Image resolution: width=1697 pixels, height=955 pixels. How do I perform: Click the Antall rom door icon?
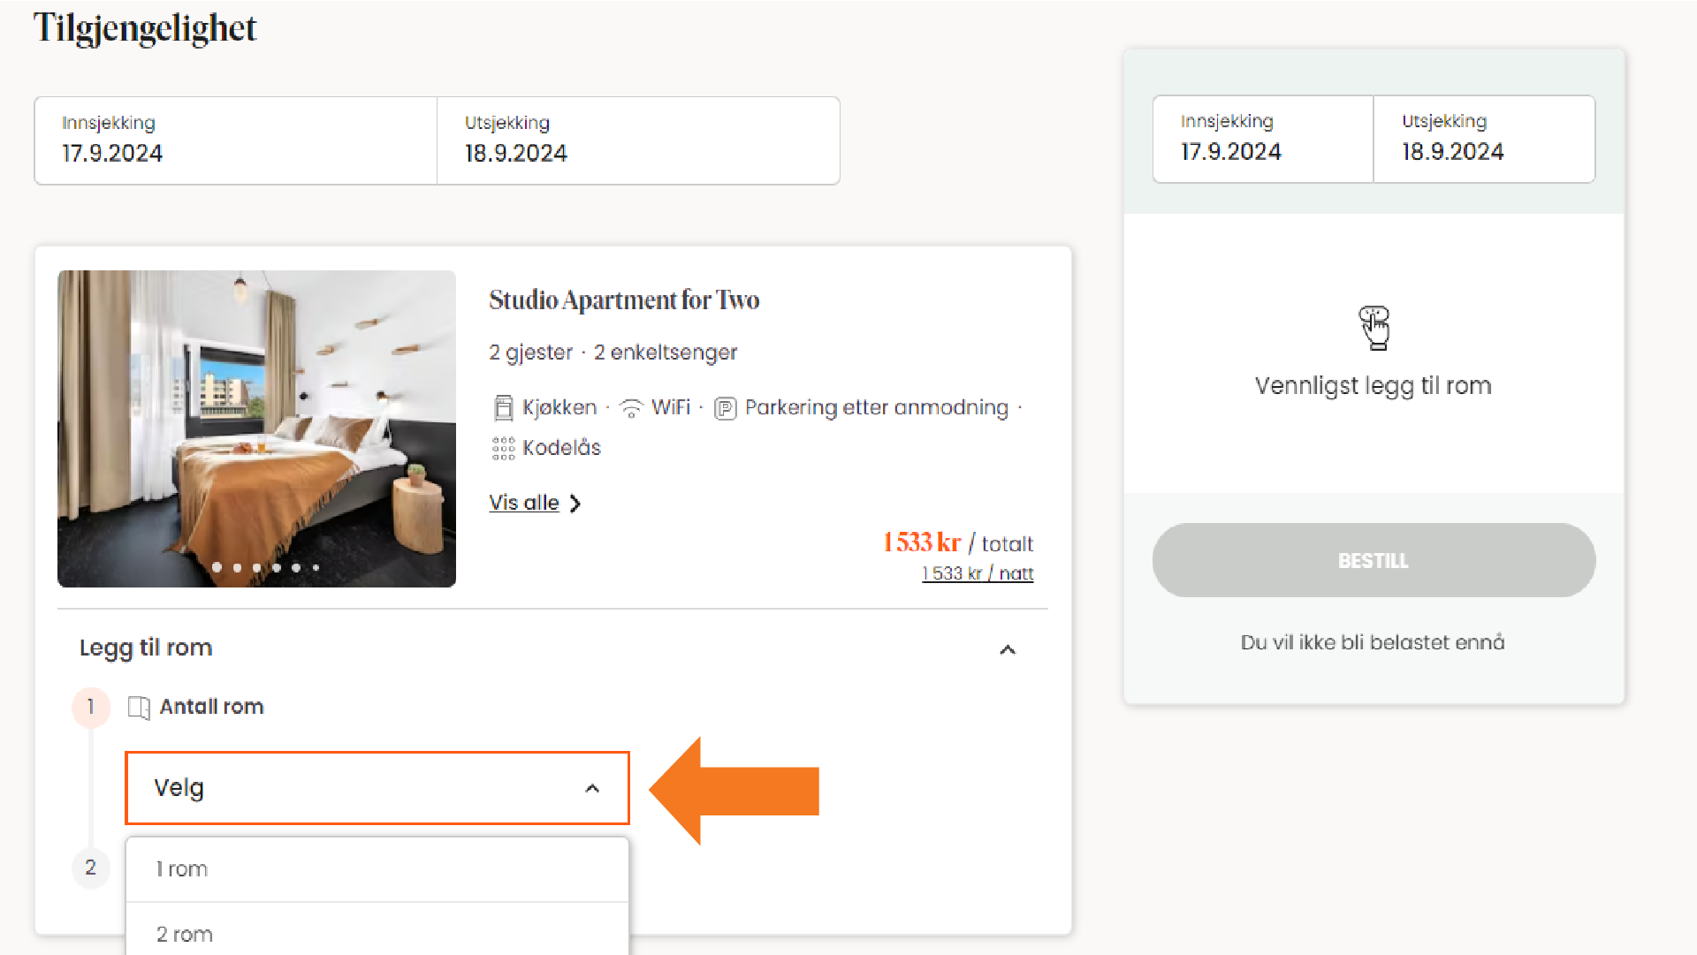click(x=139, y=708)
